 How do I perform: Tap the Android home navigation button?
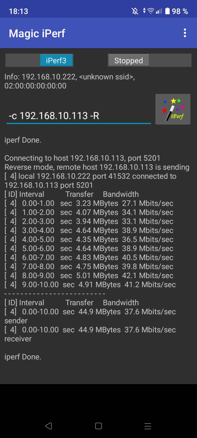point(99,426)
